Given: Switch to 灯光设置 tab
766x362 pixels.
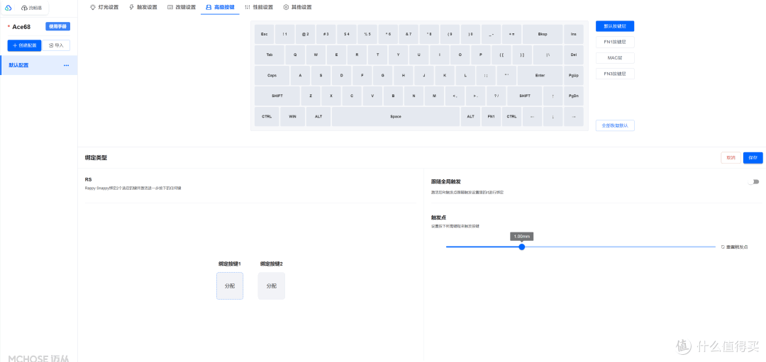Looking at the screenshot, I should [104, 7].
